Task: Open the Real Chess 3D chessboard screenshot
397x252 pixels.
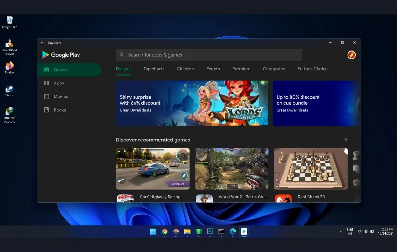Action: click(x=311, y=169)
